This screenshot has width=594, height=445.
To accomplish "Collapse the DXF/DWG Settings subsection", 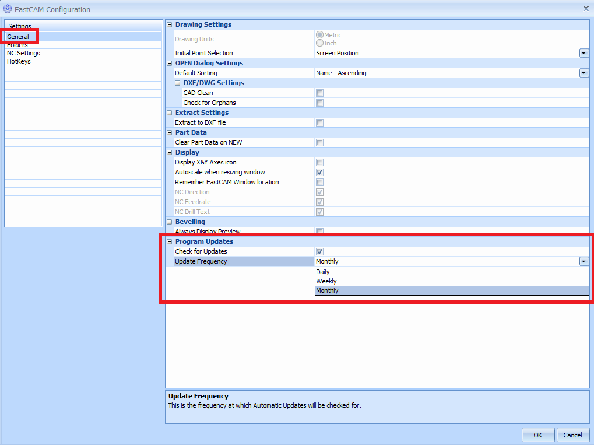I will pos(177,83).
